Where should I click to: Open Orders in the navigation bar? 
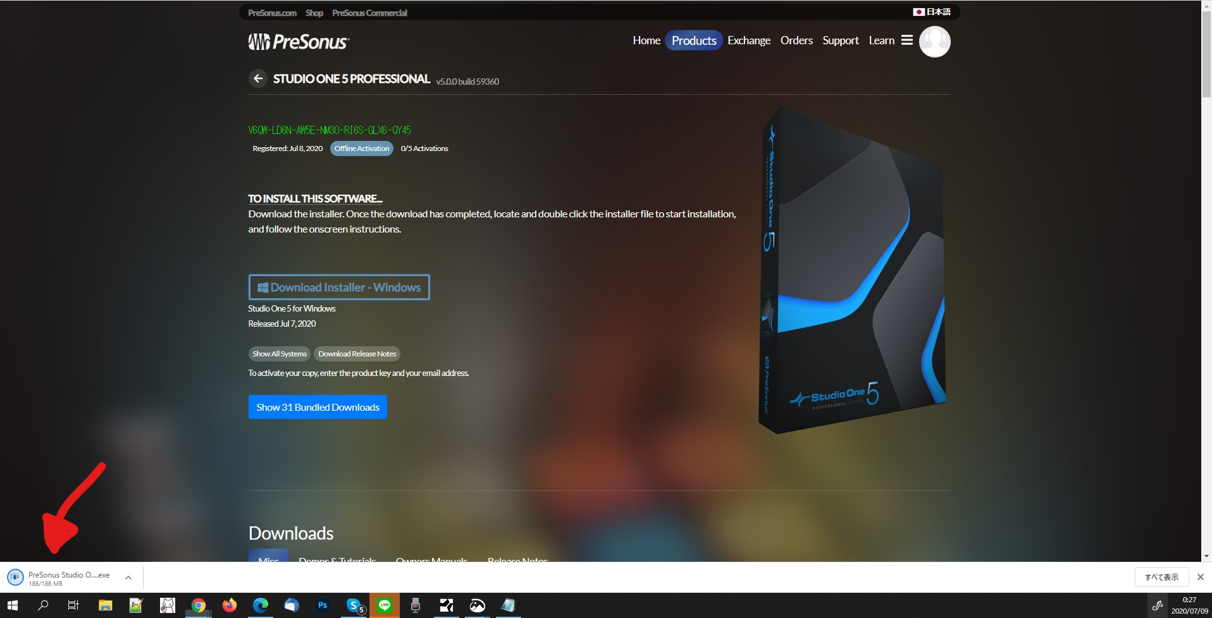pos(796,40)
